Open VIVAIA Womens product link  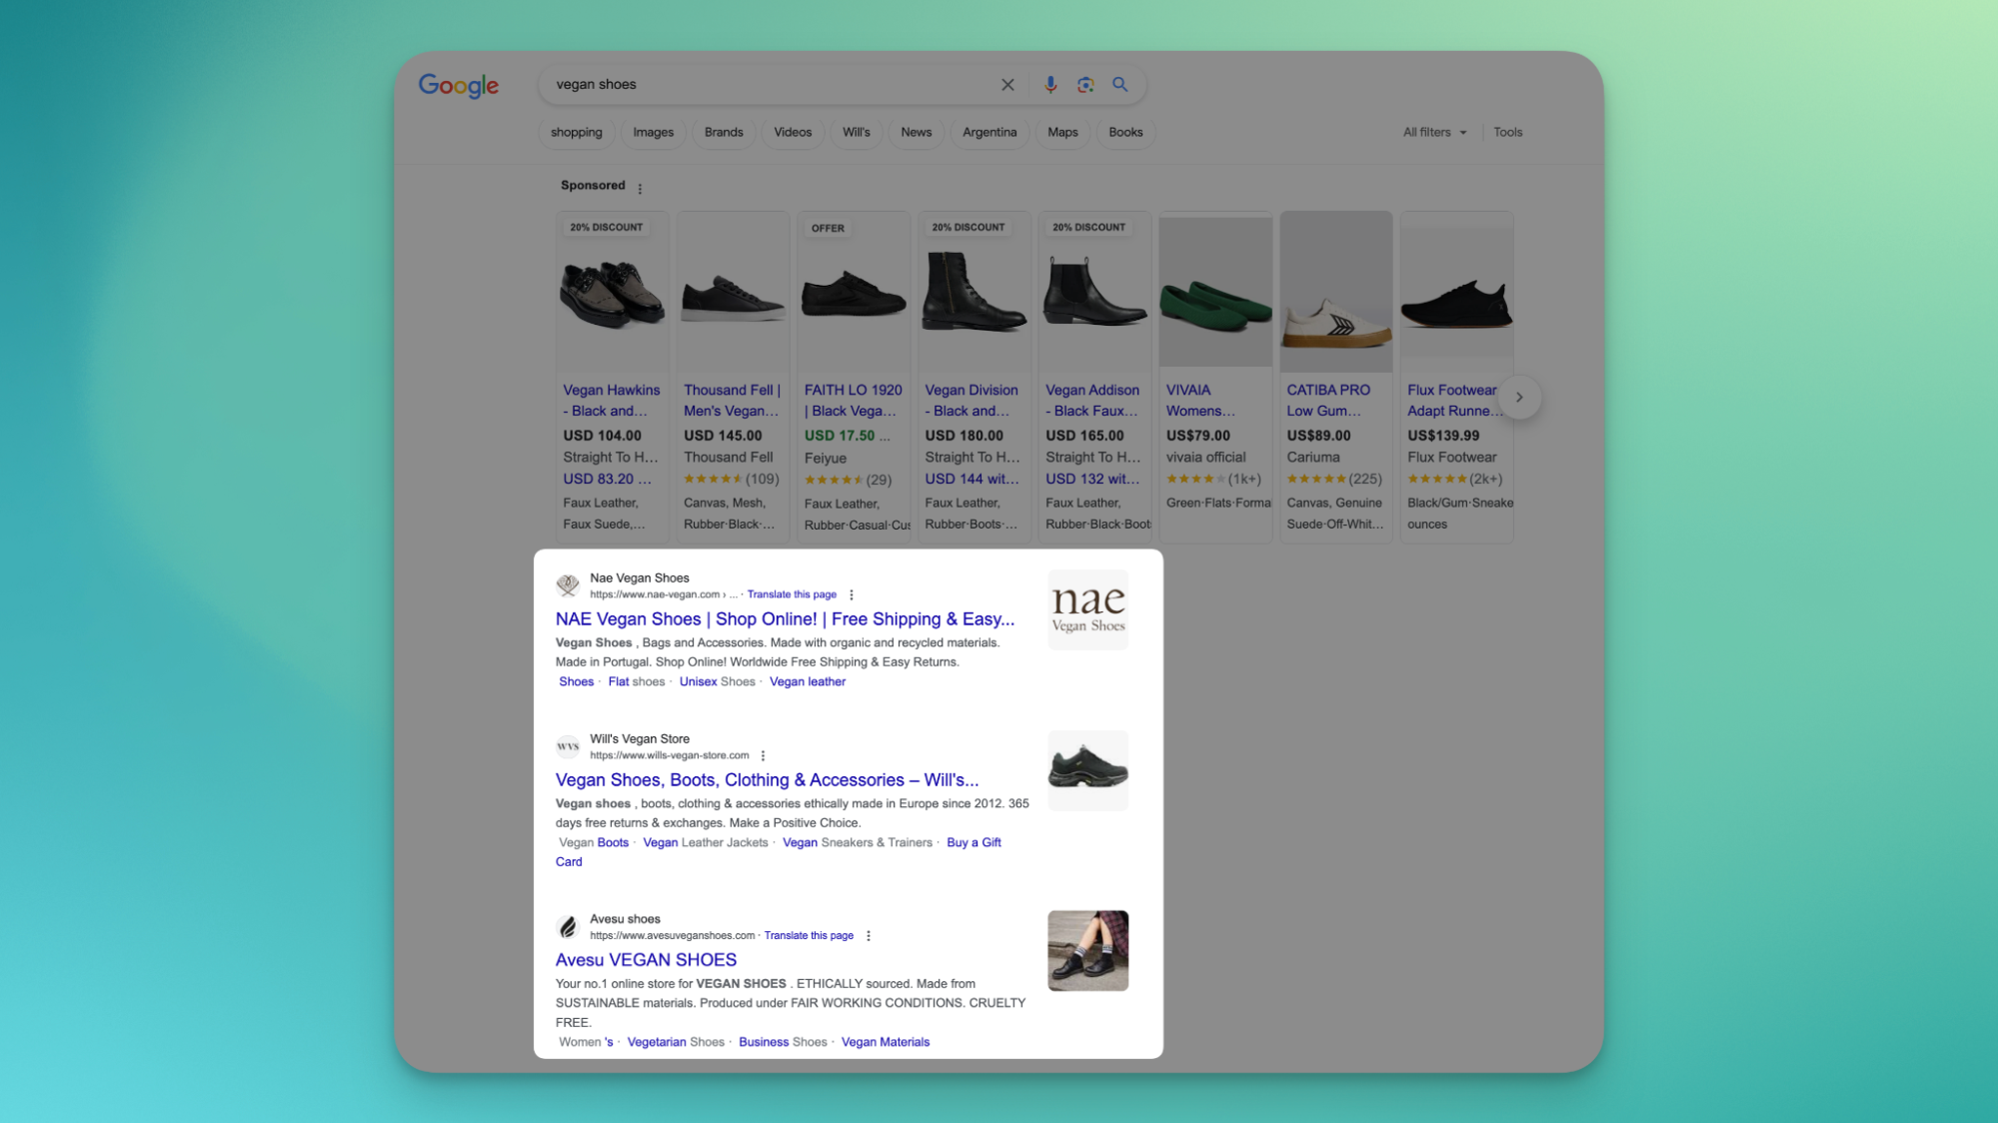click(x=1200, y=401)
